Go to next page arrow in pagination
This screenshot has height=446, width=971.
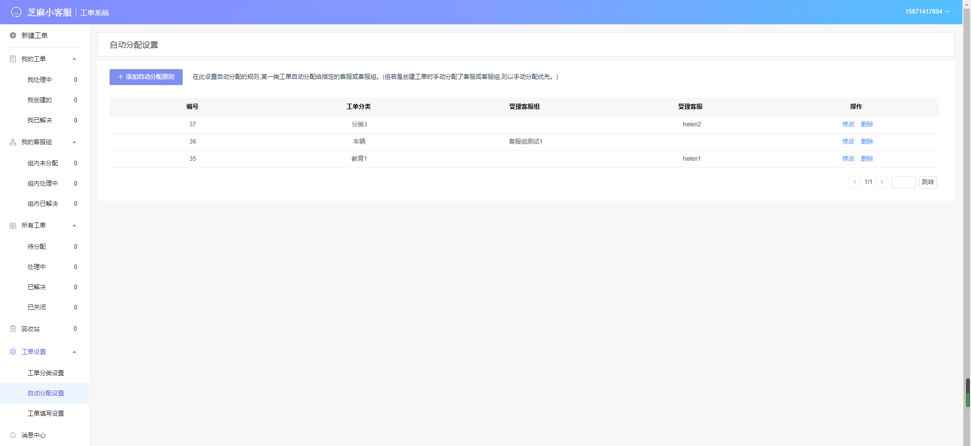click(x=882, y=182)
